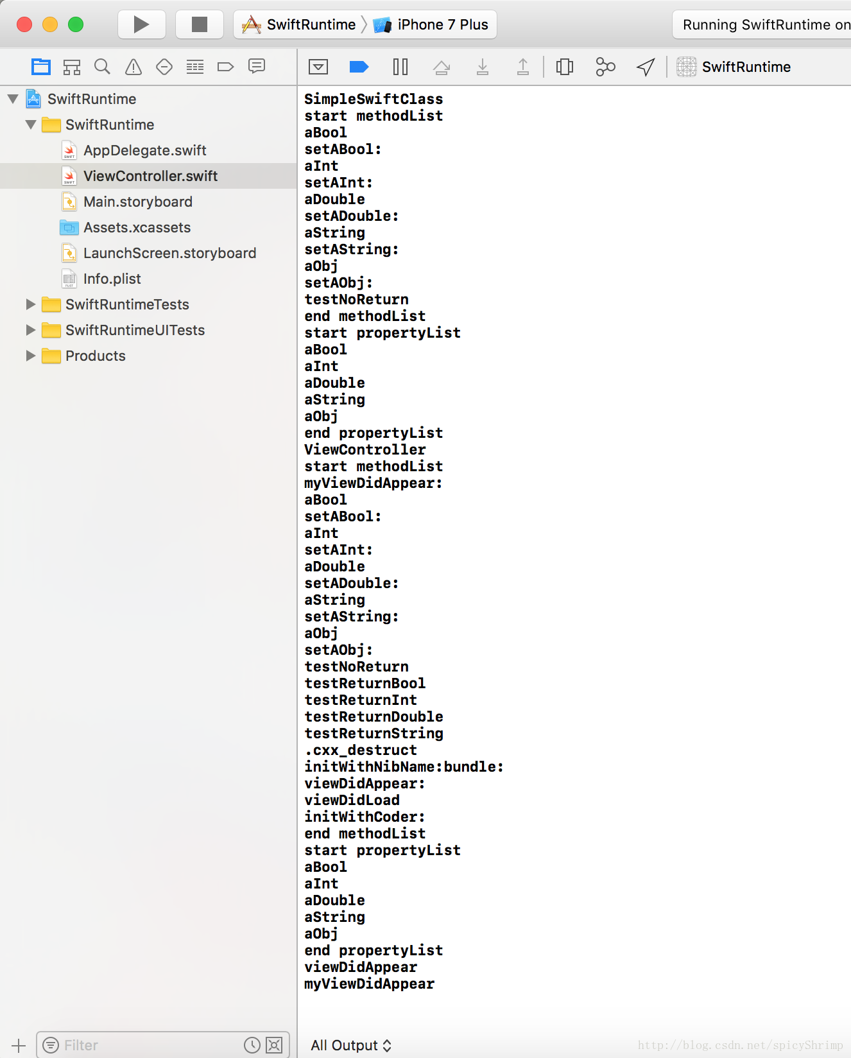Click 'testReturnBool' console line
Screen dimensions: 851x1058
click(365, 683)
